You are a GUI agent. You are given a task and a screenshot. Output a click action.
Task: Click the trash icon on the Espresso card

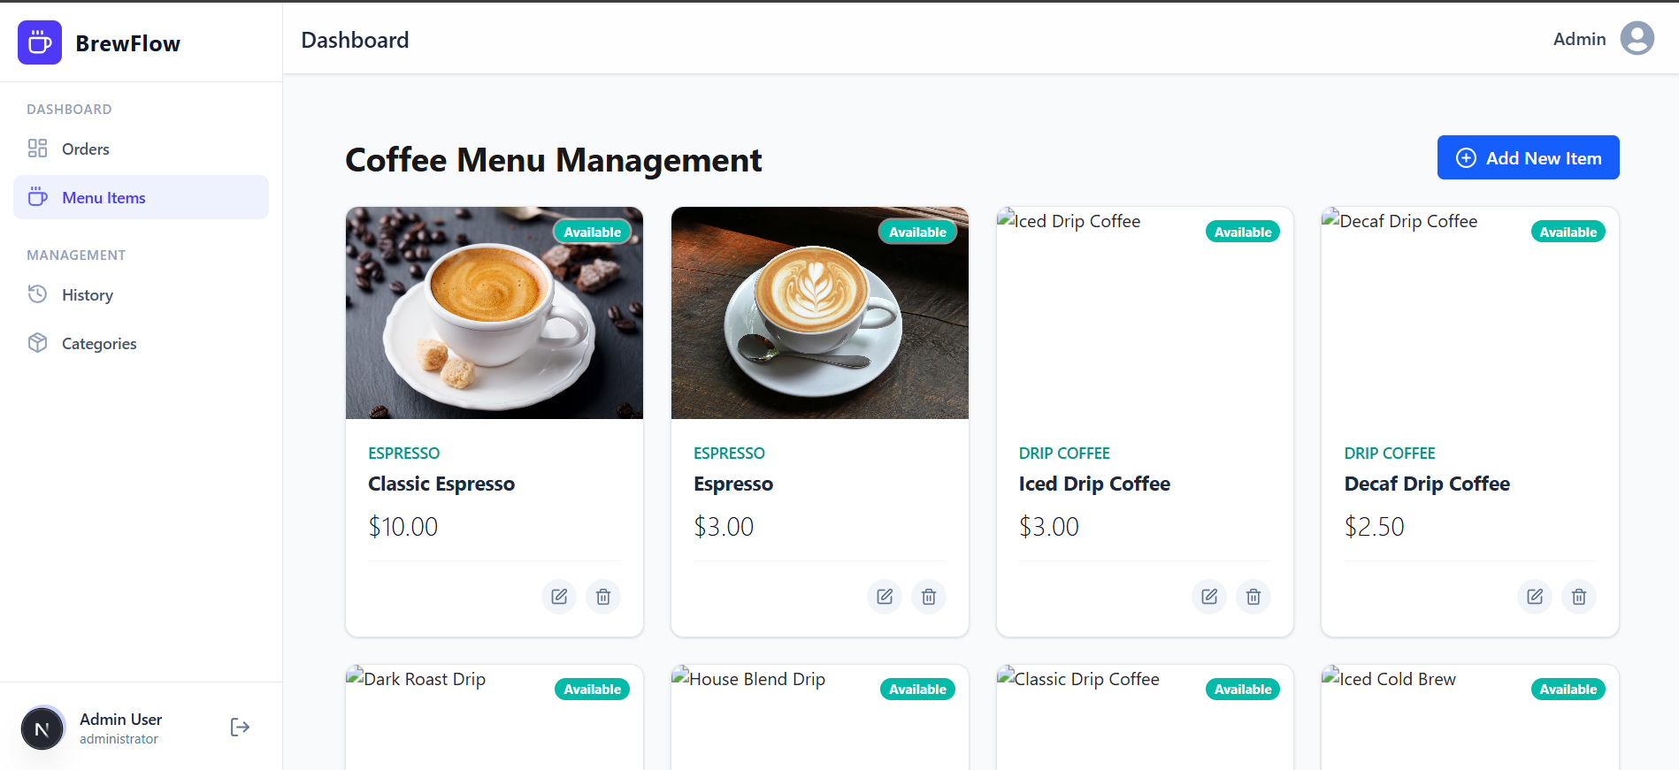pos(929,597)
